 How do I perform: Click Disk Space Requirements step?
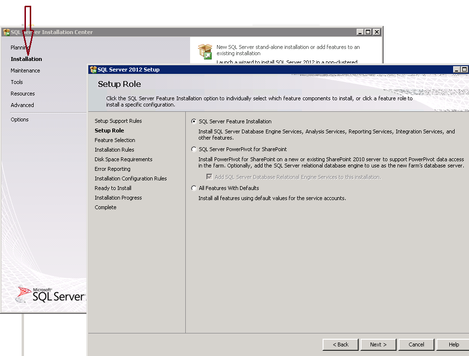point(123,159)
